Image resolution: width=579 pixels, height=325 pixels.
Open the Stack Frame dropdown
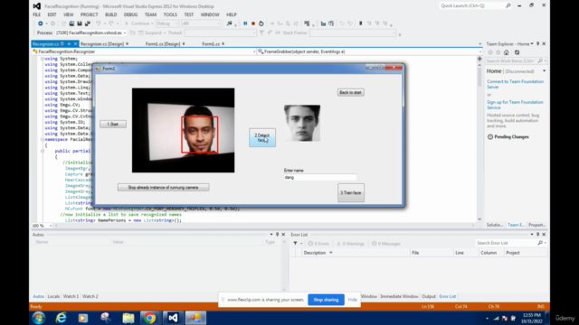[x=394, y=32]
